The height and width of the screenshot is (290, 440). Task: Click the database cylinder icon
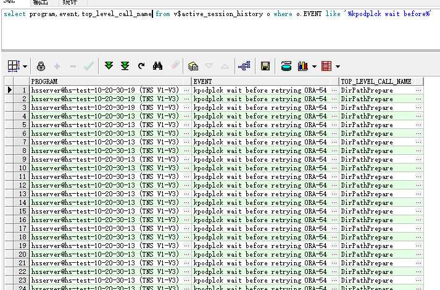pyautogui.click(x=286, y=66)
